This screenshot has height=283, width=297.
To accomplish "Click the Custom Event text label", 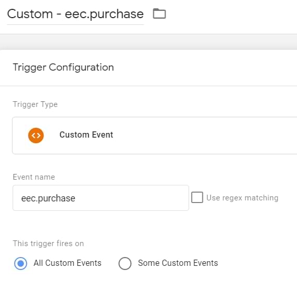I will click(86, 134).
